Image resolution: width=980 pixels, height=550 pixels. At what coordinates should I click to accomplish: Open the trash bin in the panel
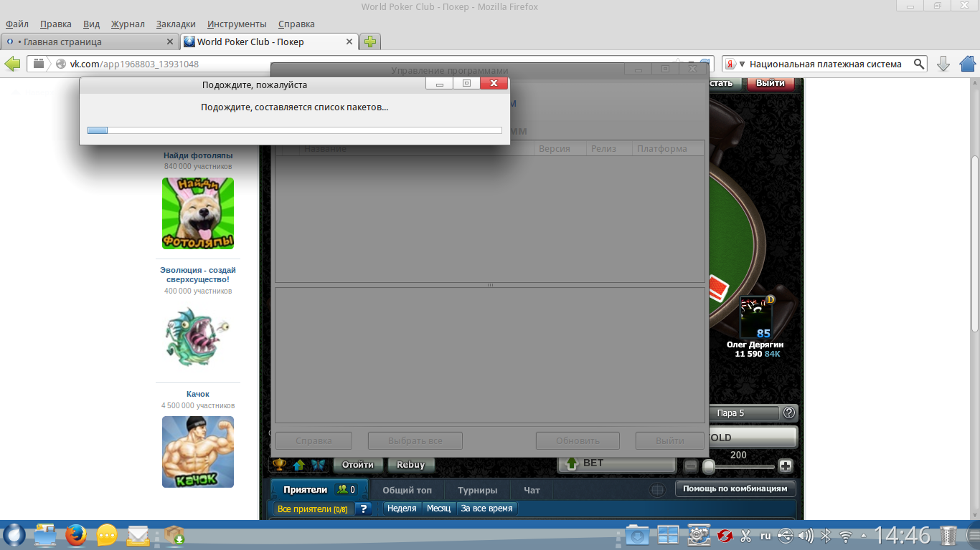tap(948, 535)
